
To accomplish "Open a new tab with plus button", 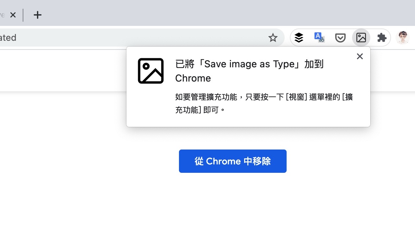I will tap(38, 15).
